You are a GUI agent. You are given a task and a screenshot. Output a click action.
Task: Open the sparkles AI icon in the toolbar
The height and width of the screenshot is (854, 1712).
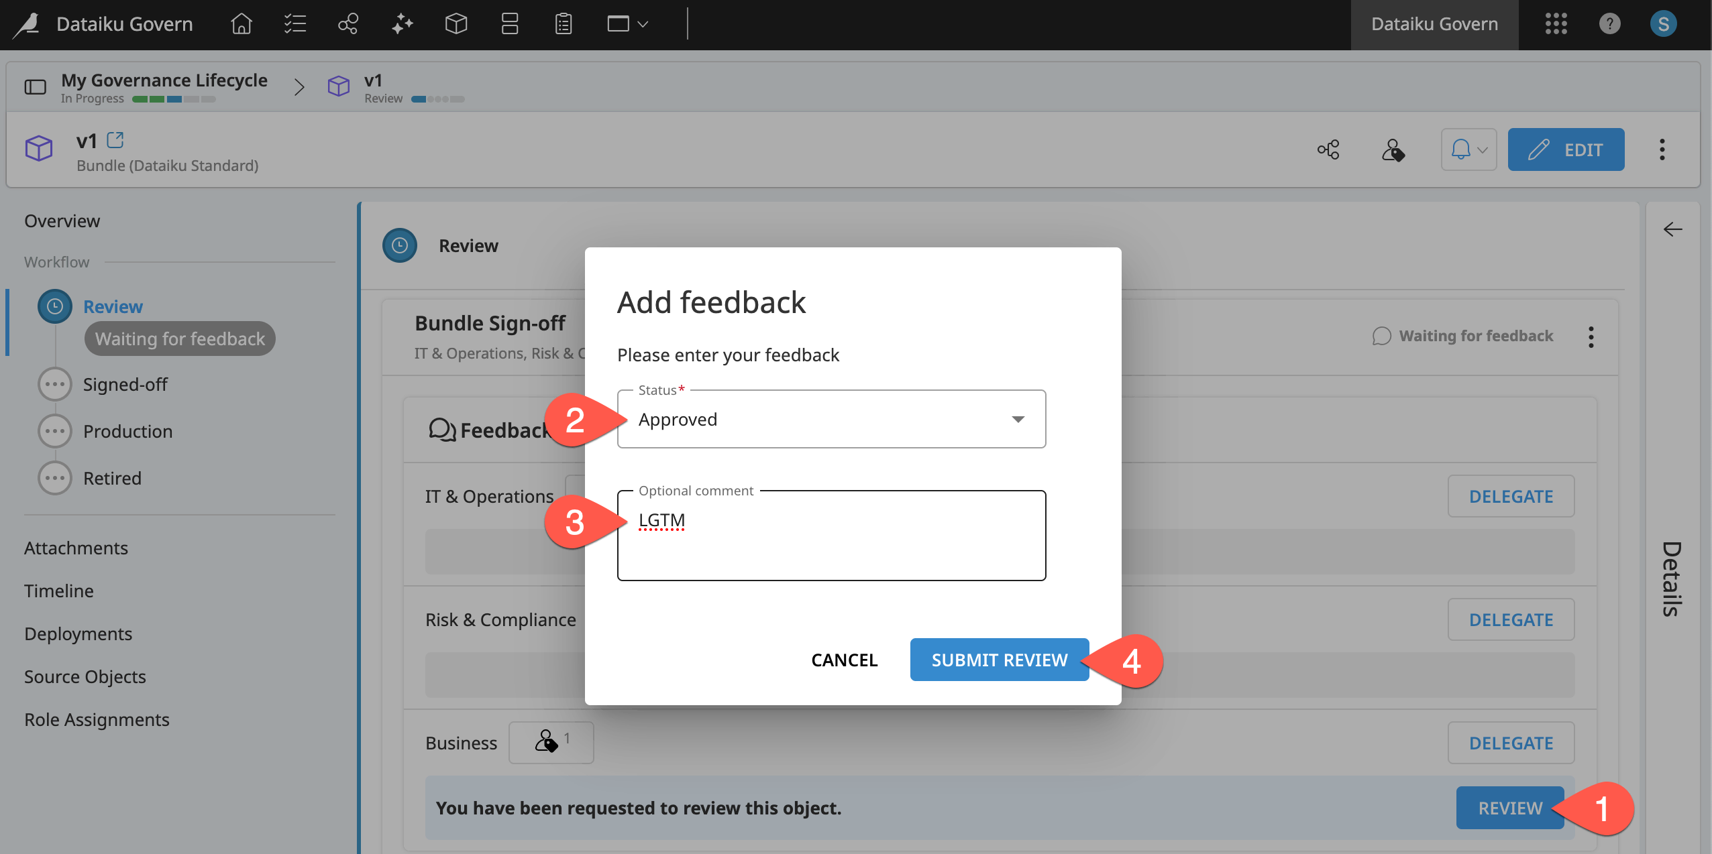[401, 24]
